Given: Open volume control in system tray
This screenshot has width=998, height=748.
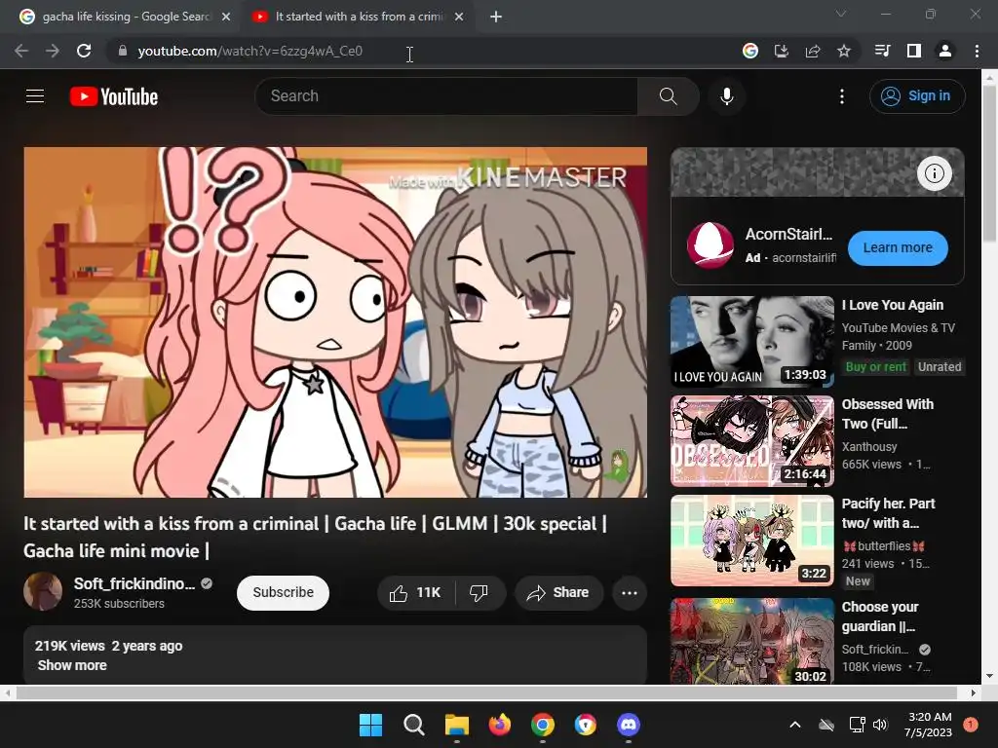Looking at the screenshot, I should [880, 725].
